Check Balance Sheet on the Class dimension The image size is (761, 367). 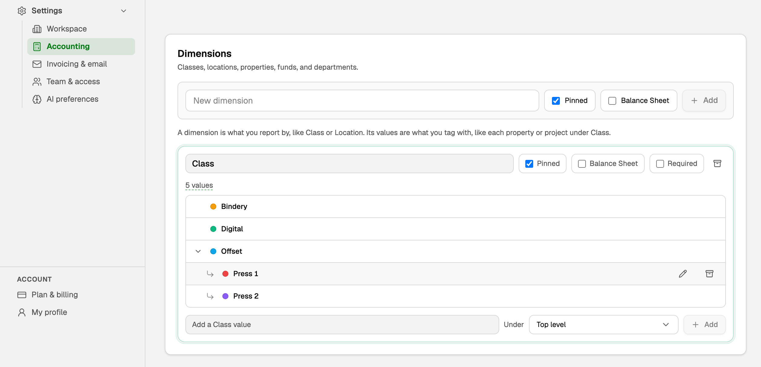pyautogui.click(x=582, y=164)
